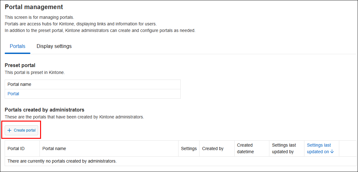Select the Portals tab
The width and height of the screenshot is (358, 172).
pyautogui.click(x=18, y=46)
